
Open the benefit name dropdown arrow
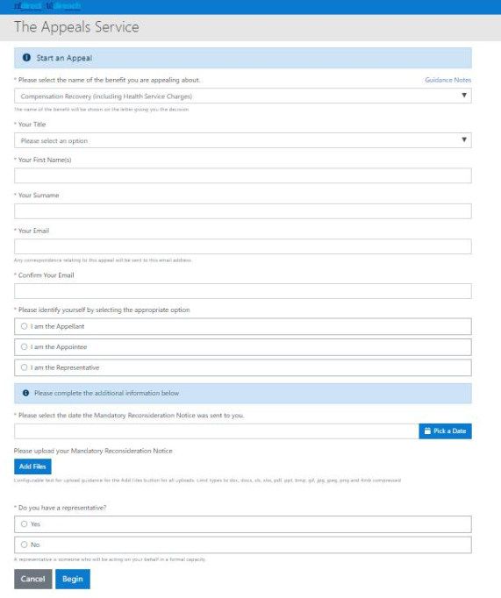point(464,96)
